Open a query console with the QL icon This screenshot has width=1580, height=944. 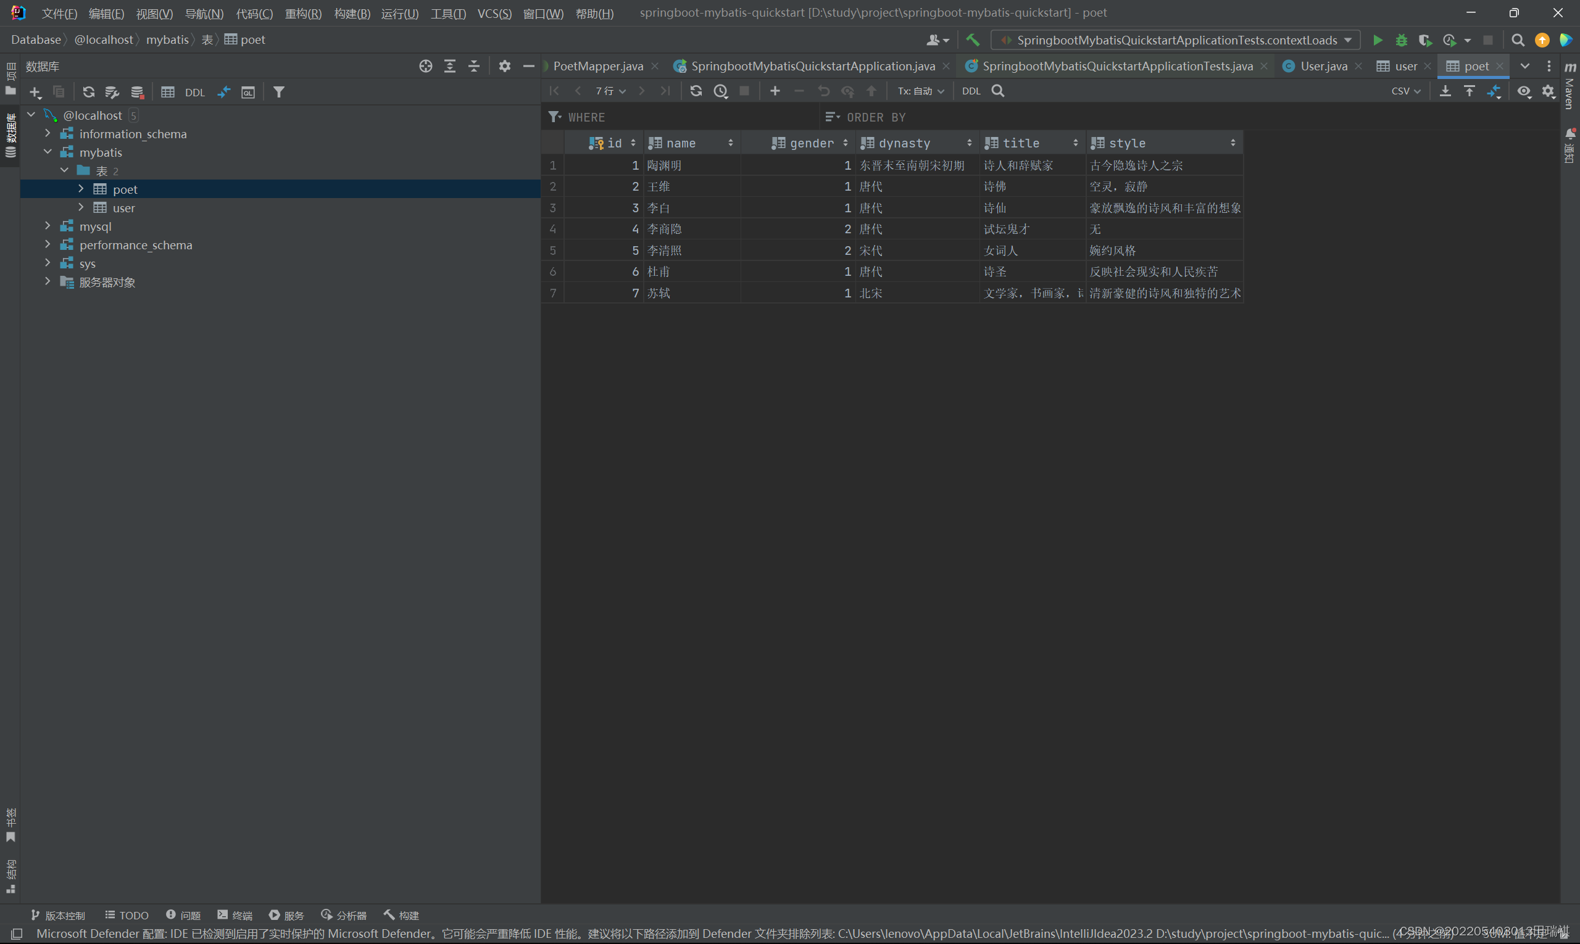(247, 91)
